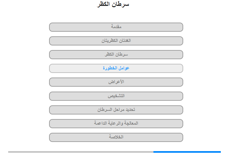Choose the التشخيص diagnosis button
229x157 pixels.
click(x=116, y=96)
